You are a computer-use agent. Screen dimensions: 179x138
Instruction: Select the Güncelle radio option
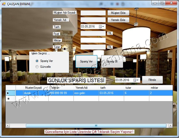(x=37, y=67)
